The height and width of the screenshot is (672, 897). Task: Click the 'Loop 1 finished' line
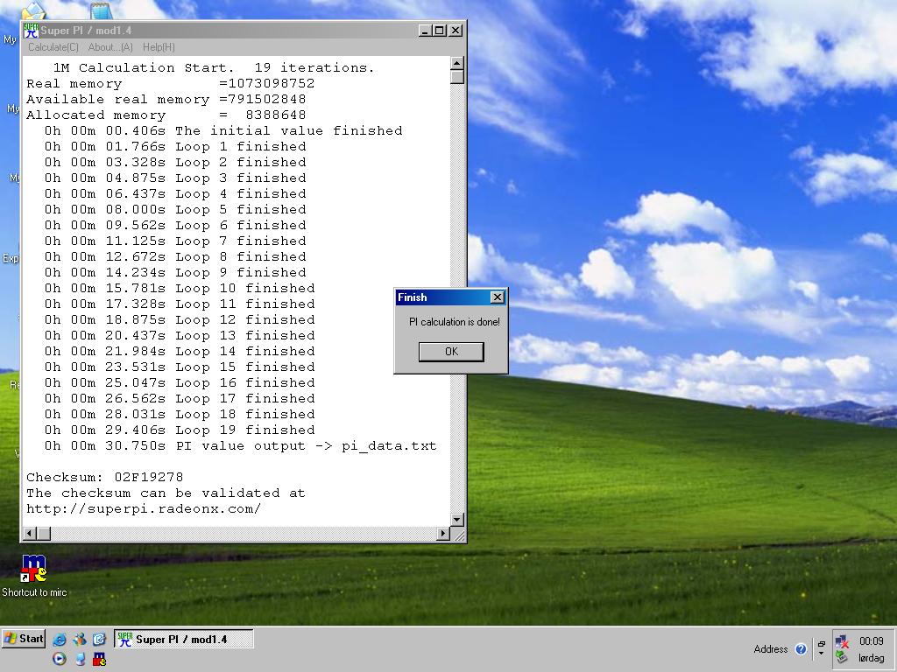(175, 146)
